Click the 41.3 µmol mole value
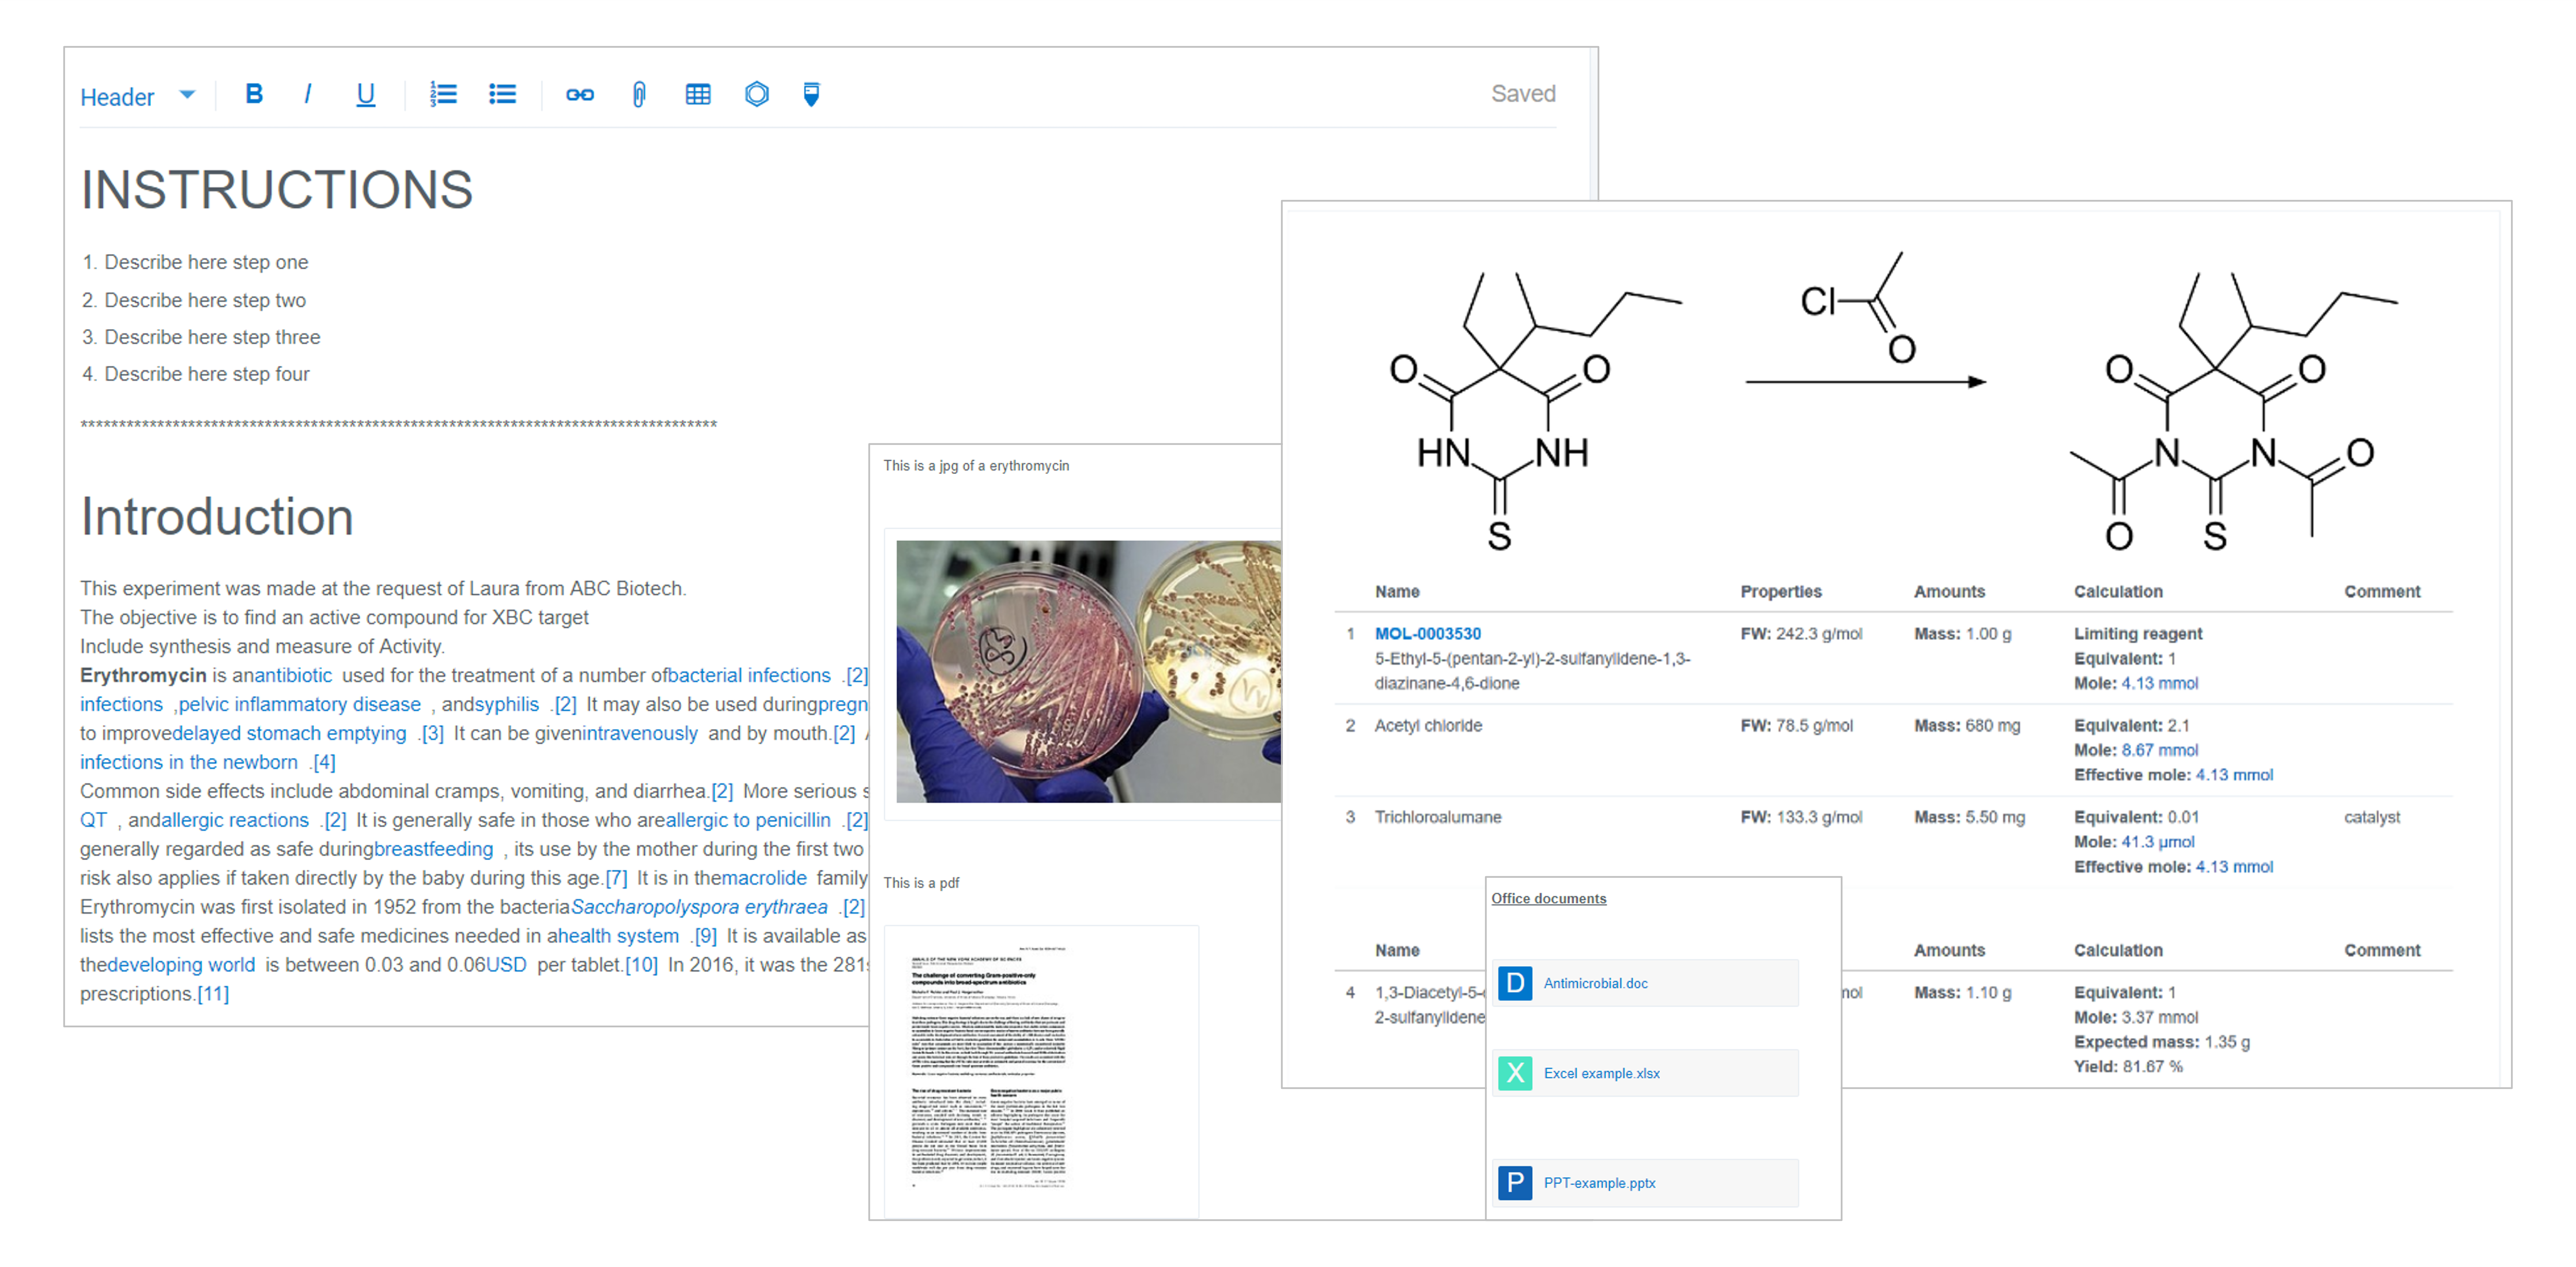2576x1267 pixels. pos(2157,842)
